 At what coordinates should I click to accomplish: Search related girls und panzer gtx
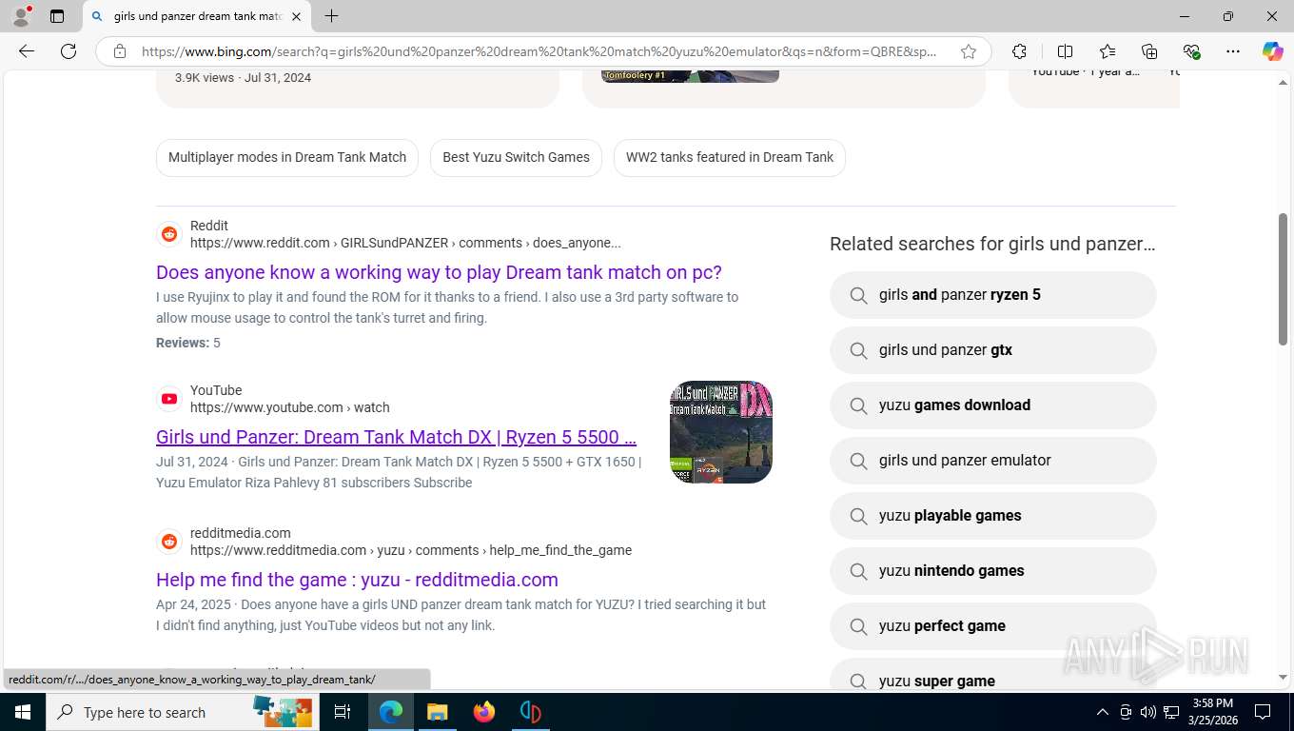click(993, 350)
